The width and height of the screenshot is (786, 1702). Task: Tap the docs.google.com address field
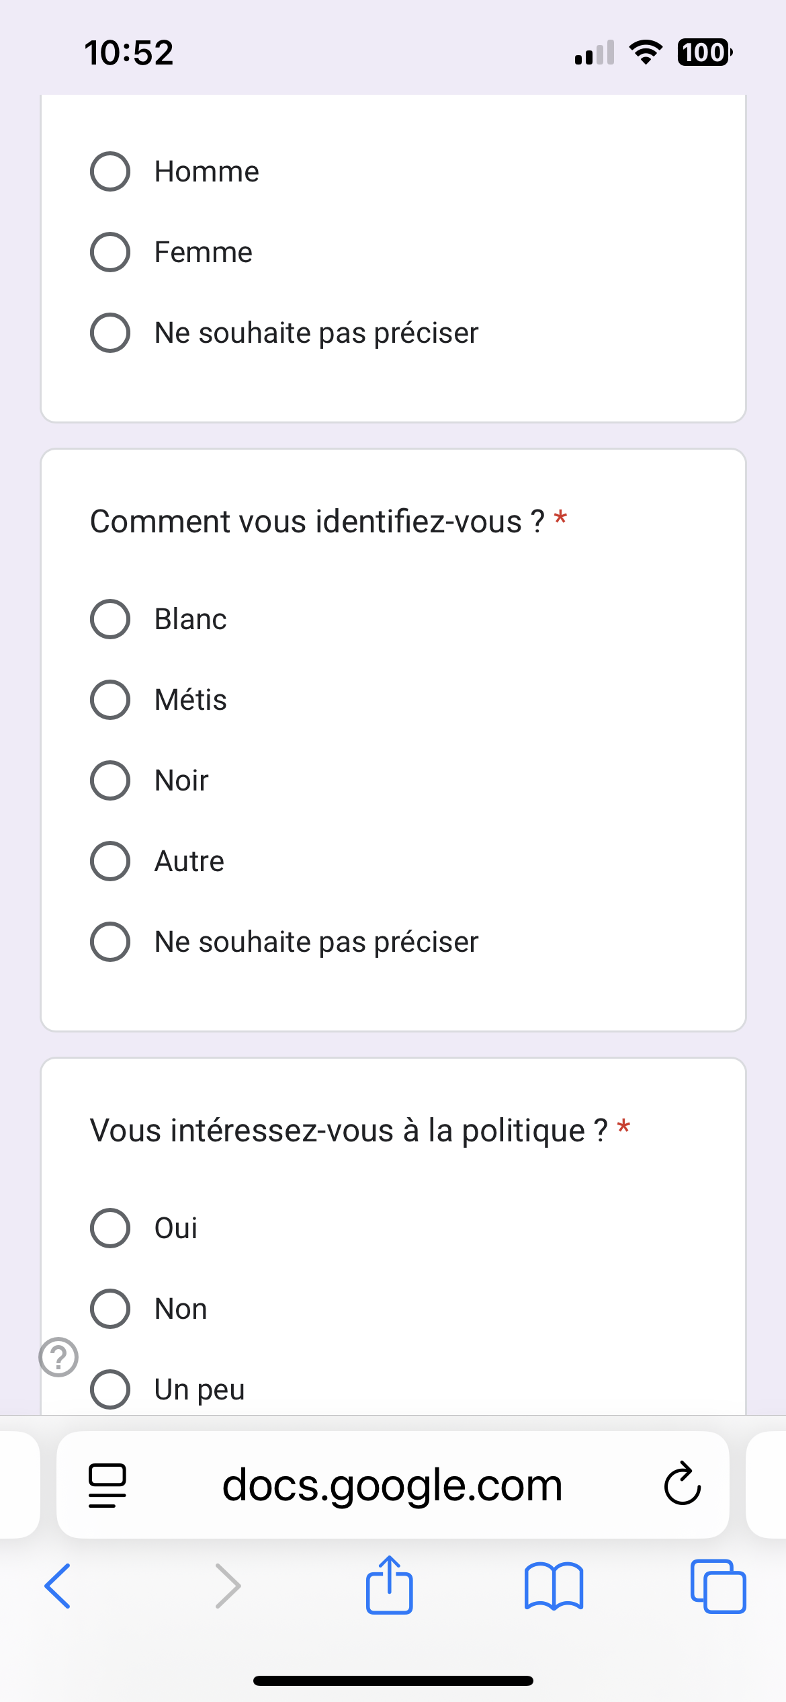click(x=392, y=1484)
